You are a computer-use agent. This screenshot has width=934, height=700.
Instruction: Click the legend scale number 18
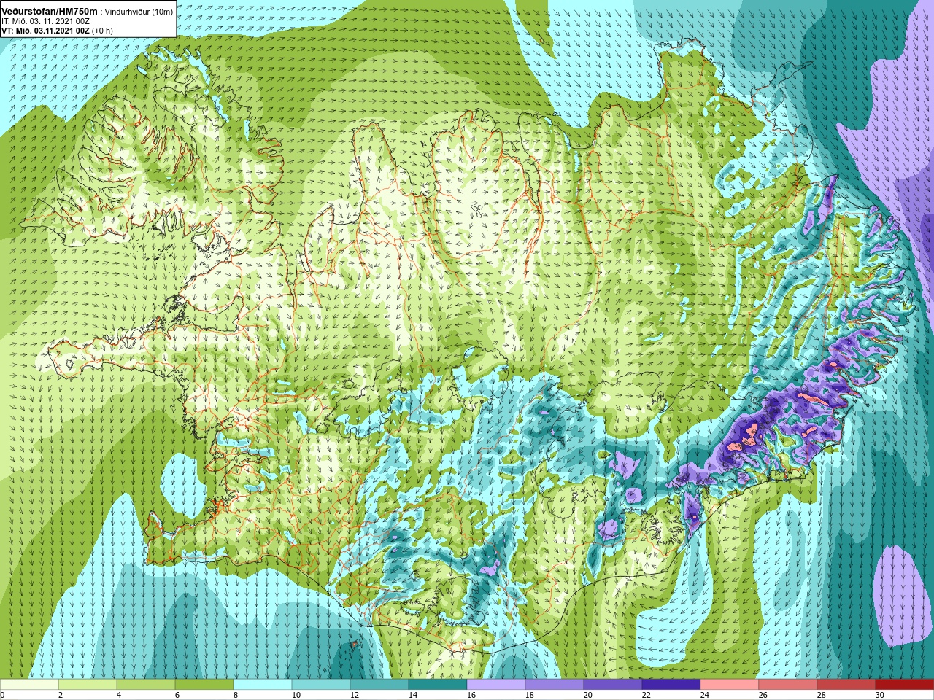tap(530, 695)
